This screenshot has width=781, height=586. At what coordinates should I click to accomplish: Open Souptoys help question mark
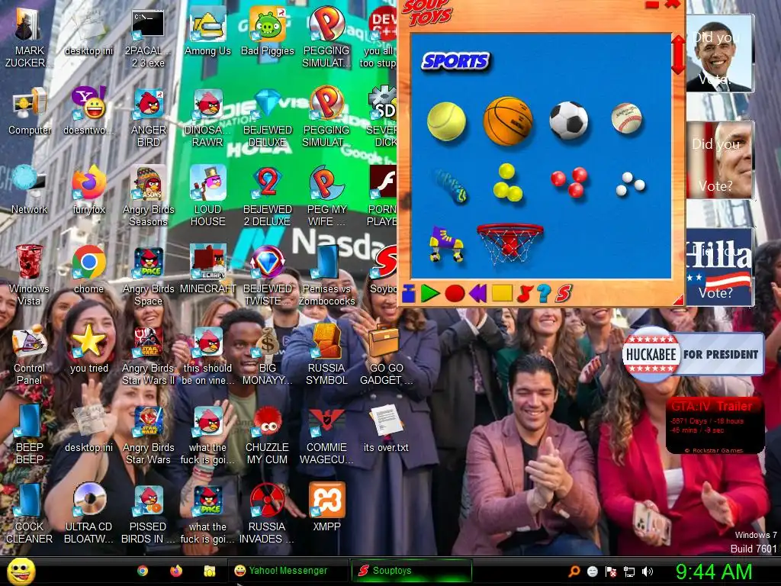tap(544, 294)
